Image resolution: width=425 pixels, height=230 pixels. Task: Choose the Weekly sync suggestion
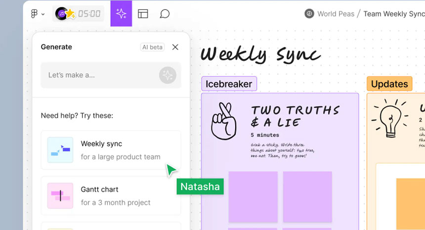pos(111,150)
